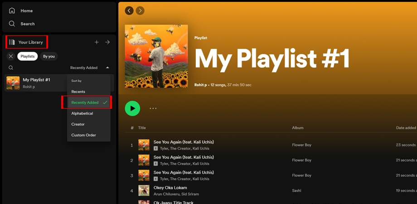Click the Okey Oka Lokam album art

(144, 190)
